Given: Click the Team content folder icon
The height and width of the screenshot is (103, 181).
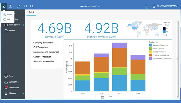Looking at the screenshot, I should [x=6, y=25].
